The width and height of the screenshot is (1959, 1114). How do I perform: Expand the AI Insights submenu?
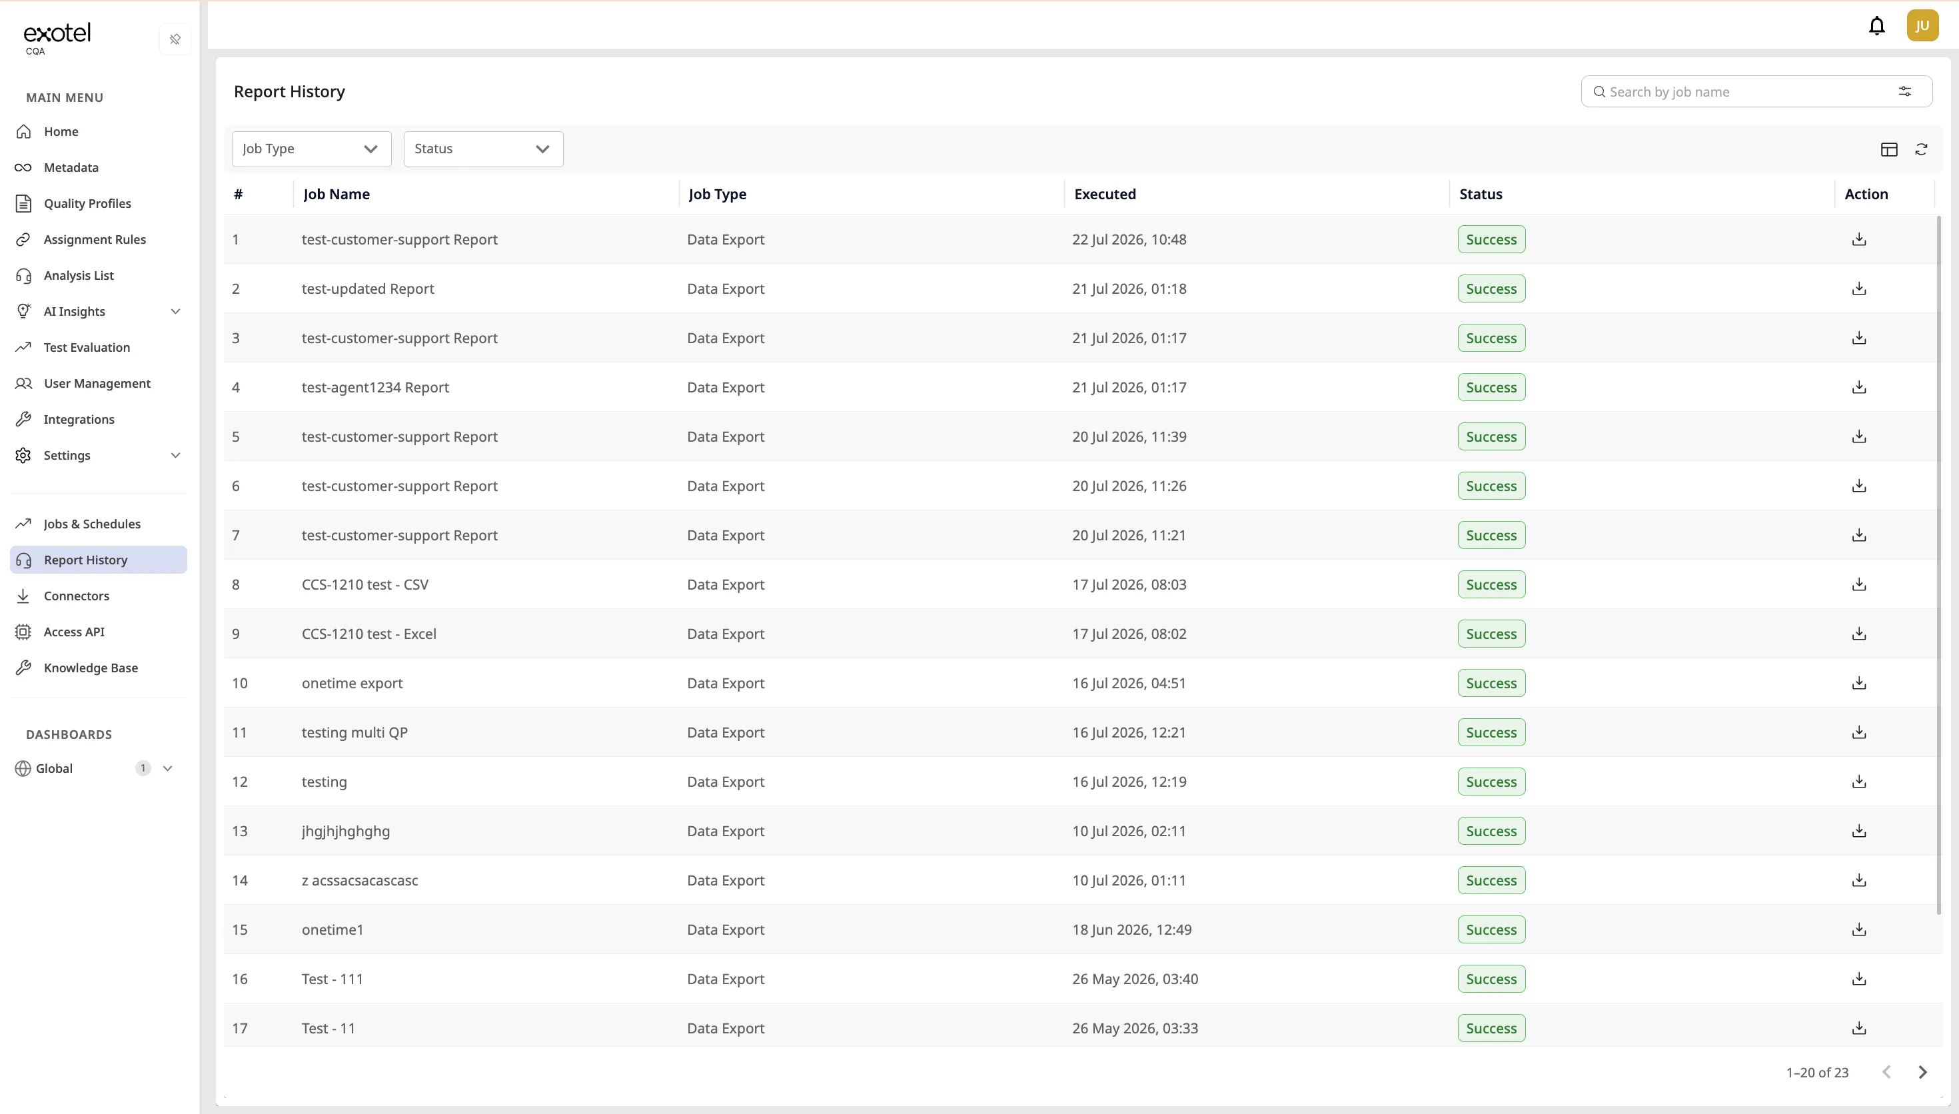pos(175,311)
